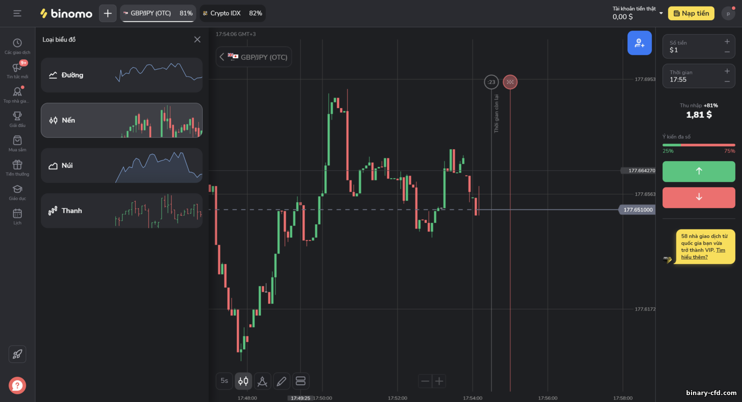742x402 pixels.
Task: Open the calendar icon in sidebar
Action: coord(17,214)
